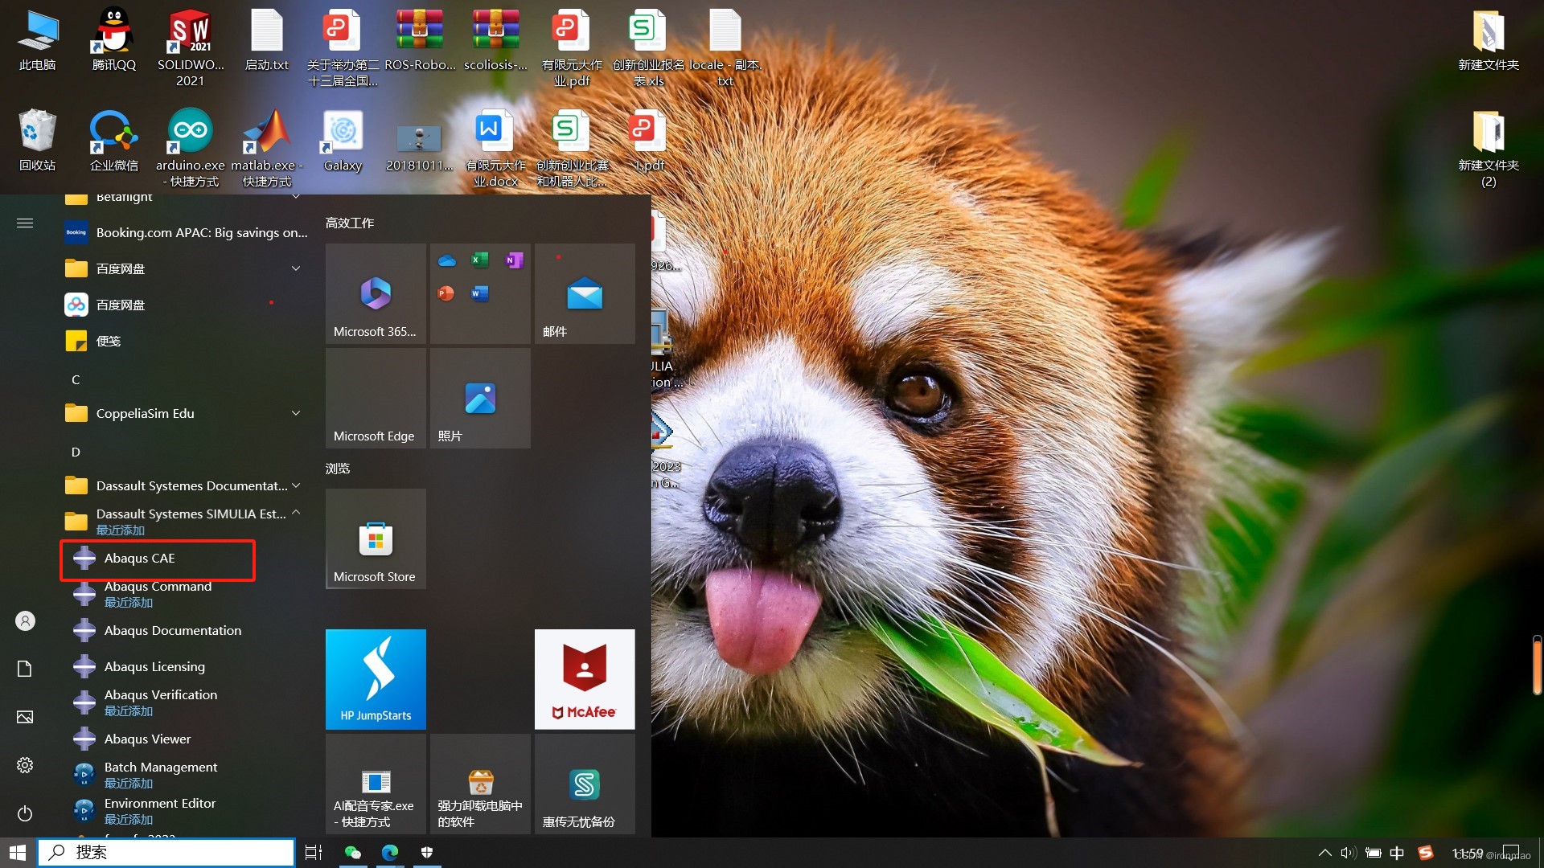Screen dimensions: 1544x868
Task: Click the WeChat icon in the taskbar
Action: (352, 853)
